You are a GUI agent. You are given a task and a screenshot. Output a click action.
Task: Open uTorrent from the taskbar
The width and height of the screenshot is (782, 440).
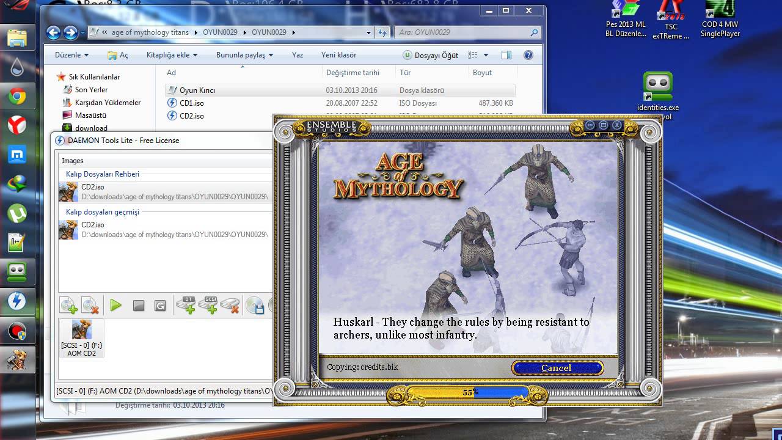(x=16, y=213)
